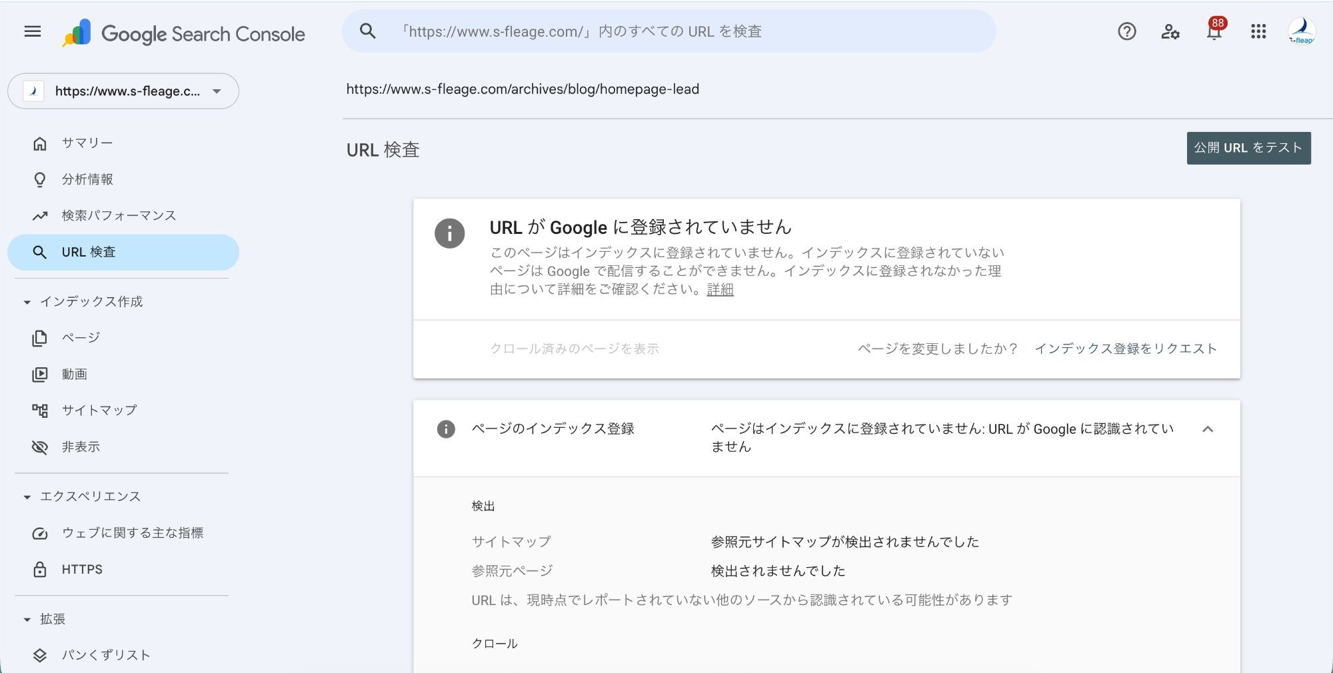Viewport: 1333px width, 673px height.
Task: Open user and permission settings icon
Action: pyautogui.click(x=1170, y=31)
